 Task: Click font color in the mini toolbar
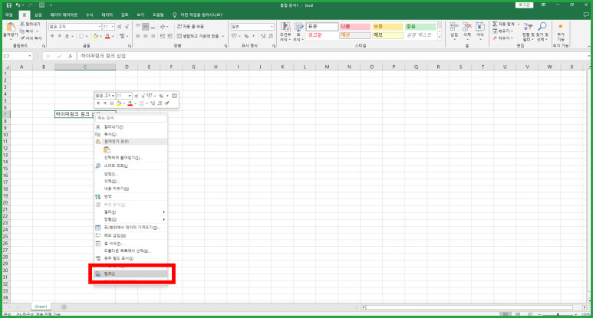(x=130, y=103)
